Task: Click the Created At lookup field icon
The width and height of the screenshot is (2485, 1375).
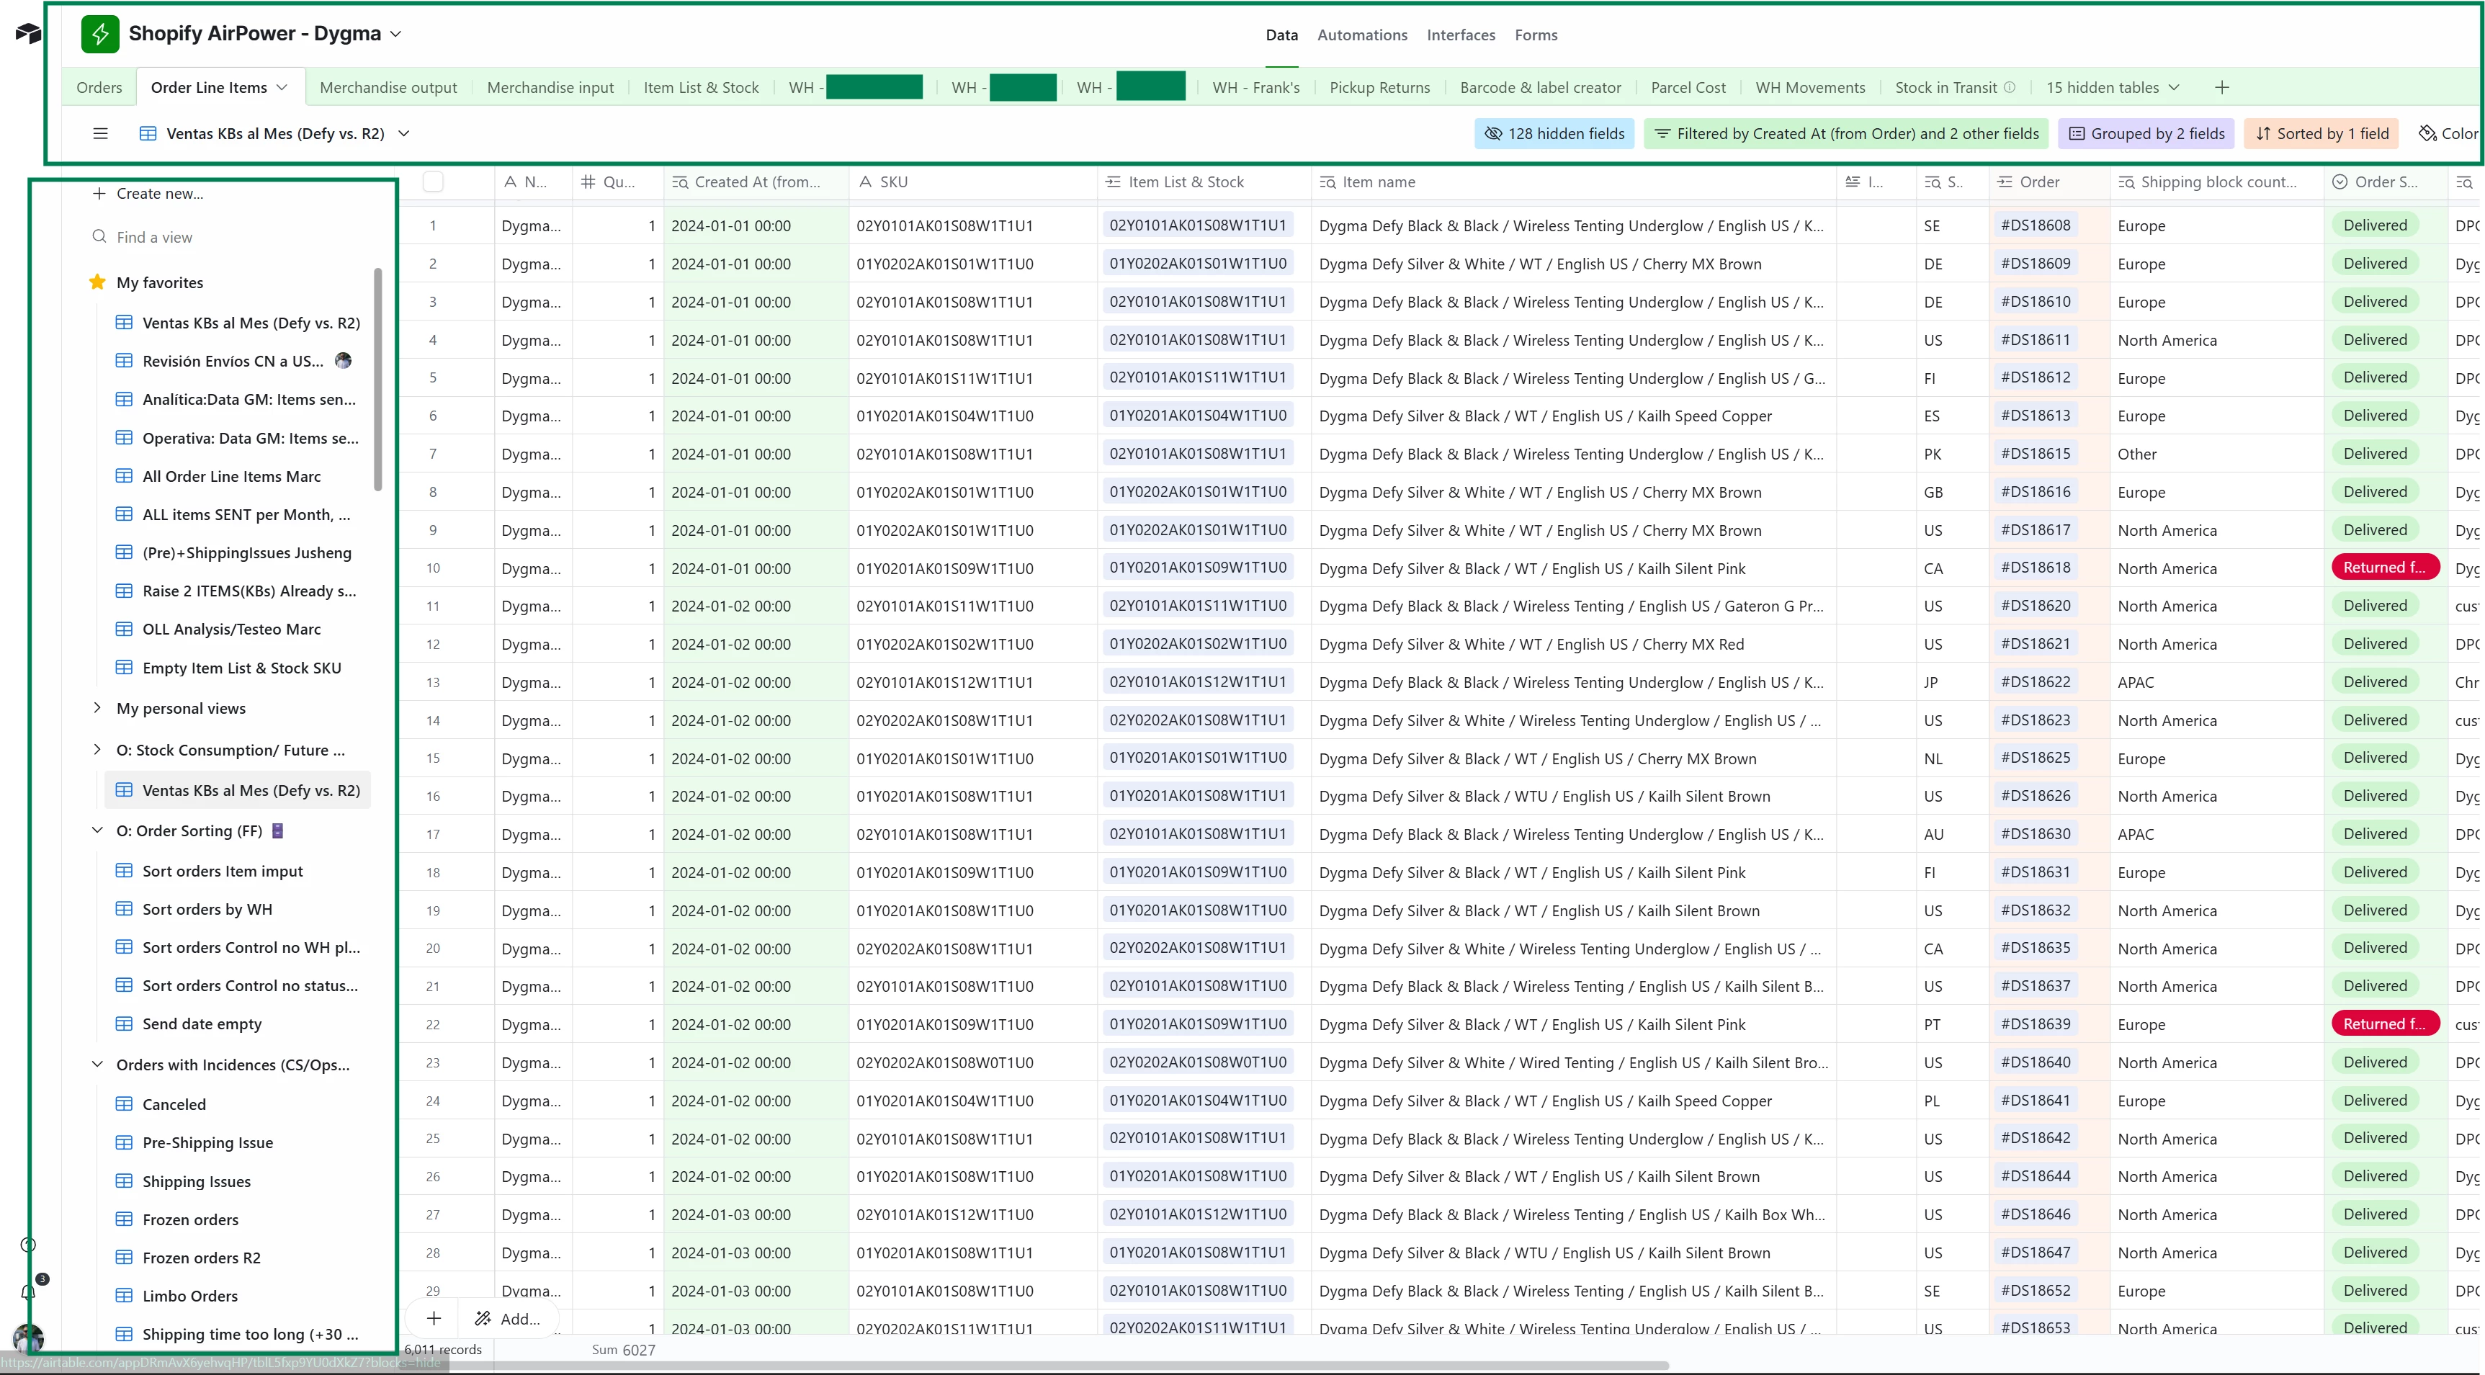Action: [x=680, y=182]
